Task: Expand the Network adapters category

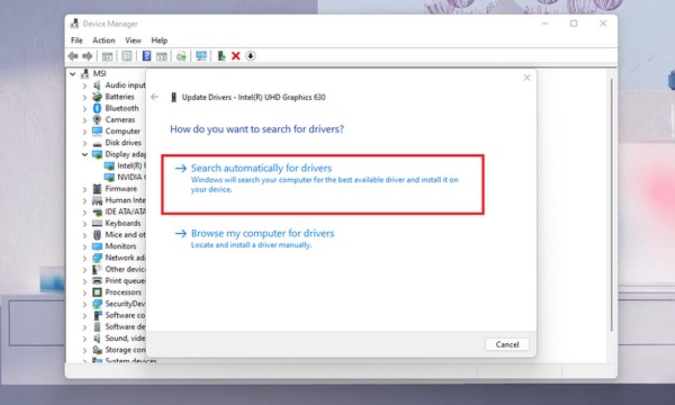Action: point(84,258)
